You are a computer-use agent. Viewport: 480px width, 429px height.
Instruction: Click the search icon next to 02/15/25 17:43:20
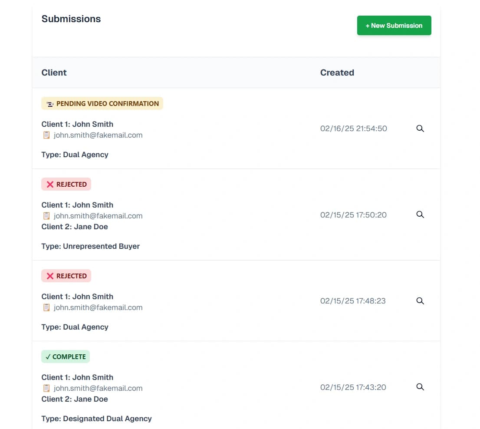coord(420,387)
